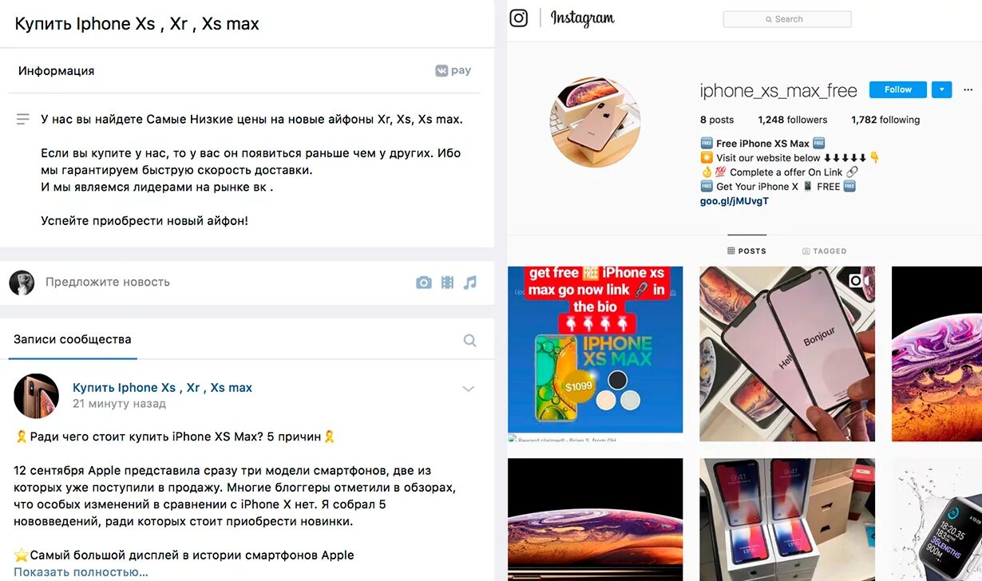Viewport: 982px width, 581px height.
Task: Click the Instagram search field
Action: (x=787, y=19)
